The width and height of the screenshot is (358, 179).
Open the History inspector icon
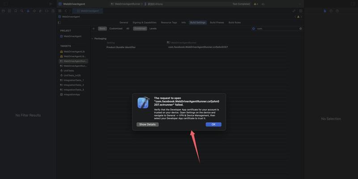pos(331,11)
